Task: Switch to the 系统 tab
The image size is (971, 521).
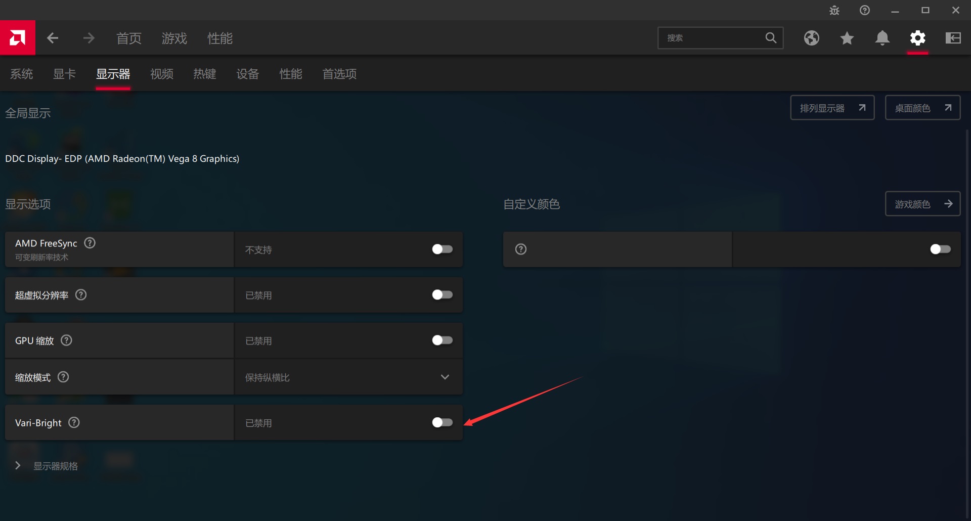Action: 22,74
